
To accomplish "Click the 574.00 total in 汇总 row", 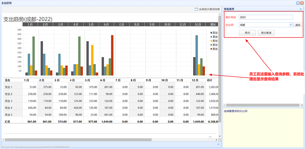I will (63, 122).
